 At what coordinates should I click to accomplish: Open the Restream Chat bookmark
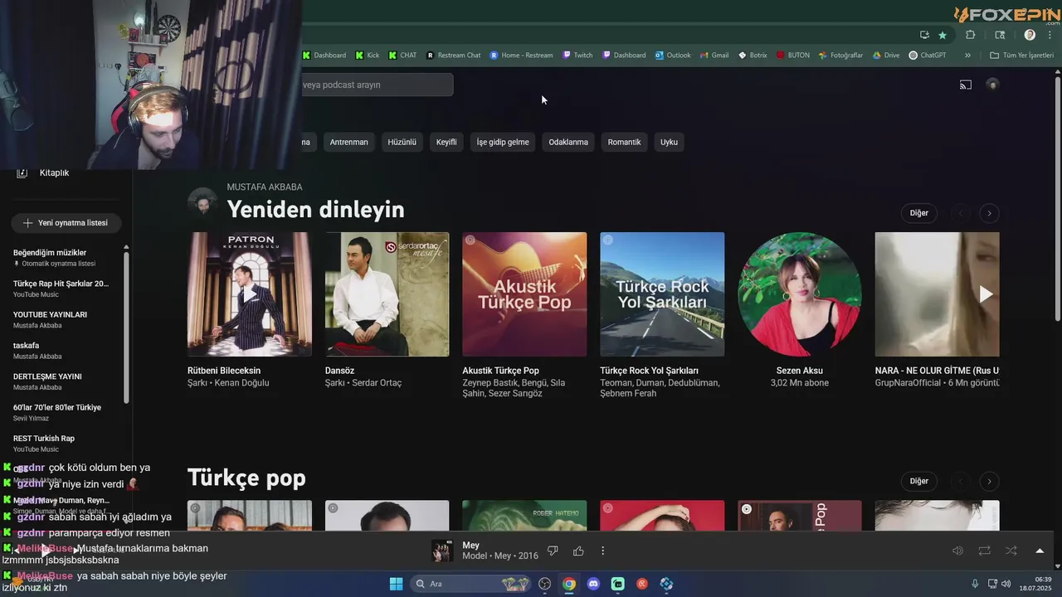(454, 56)
